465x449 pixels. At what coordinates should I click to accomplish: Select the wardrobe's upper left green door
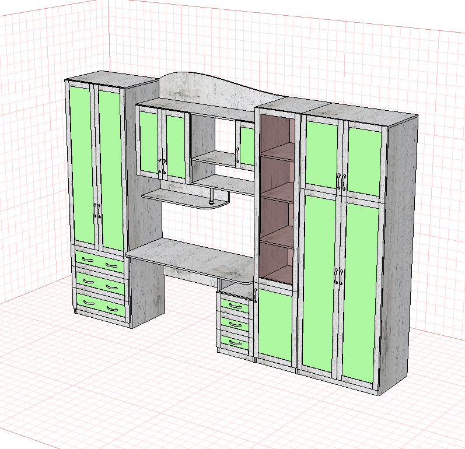click(x=321, y=154)
